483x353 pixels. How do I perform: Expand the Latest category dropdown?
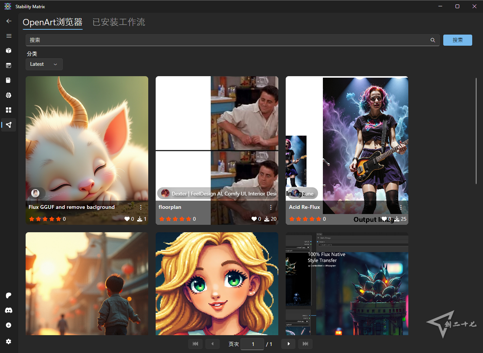(x=44, y=64)
